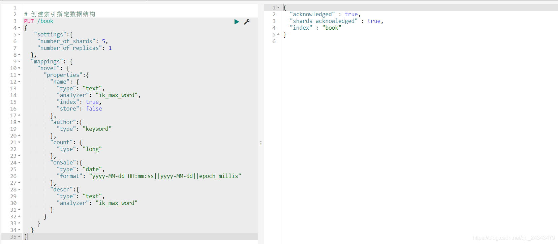Click the fold end marker at line 35

[19, 237]
